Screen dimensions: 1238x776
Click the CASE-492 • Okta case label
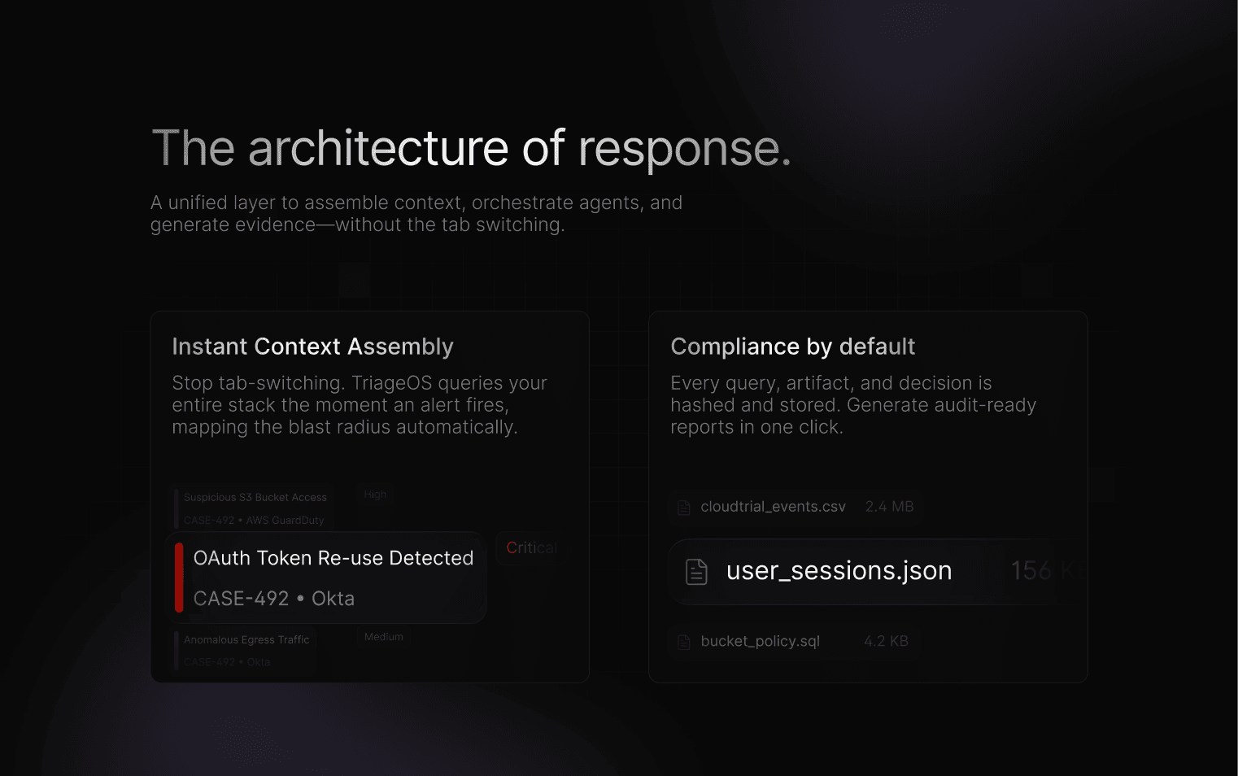coord(274,599)
